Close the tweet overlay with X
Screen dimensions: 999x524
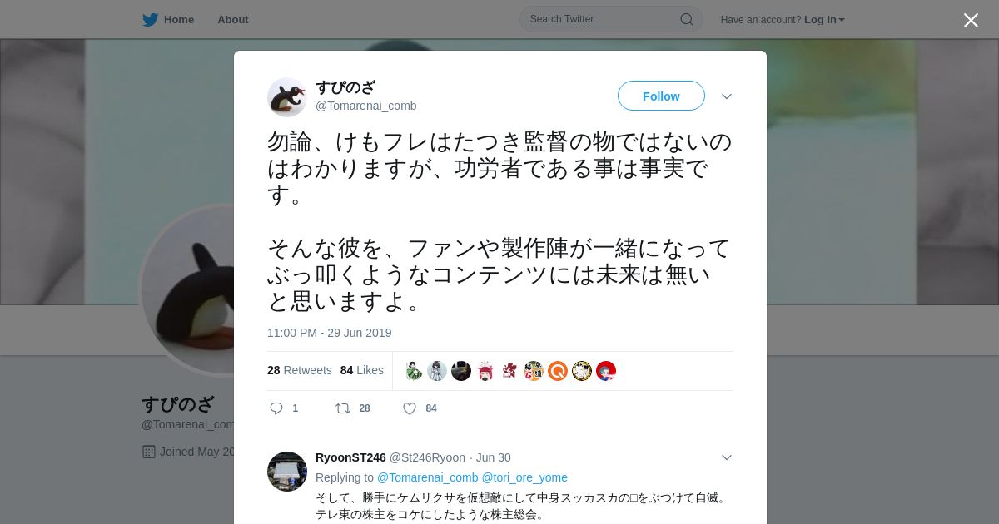[971, 20]
